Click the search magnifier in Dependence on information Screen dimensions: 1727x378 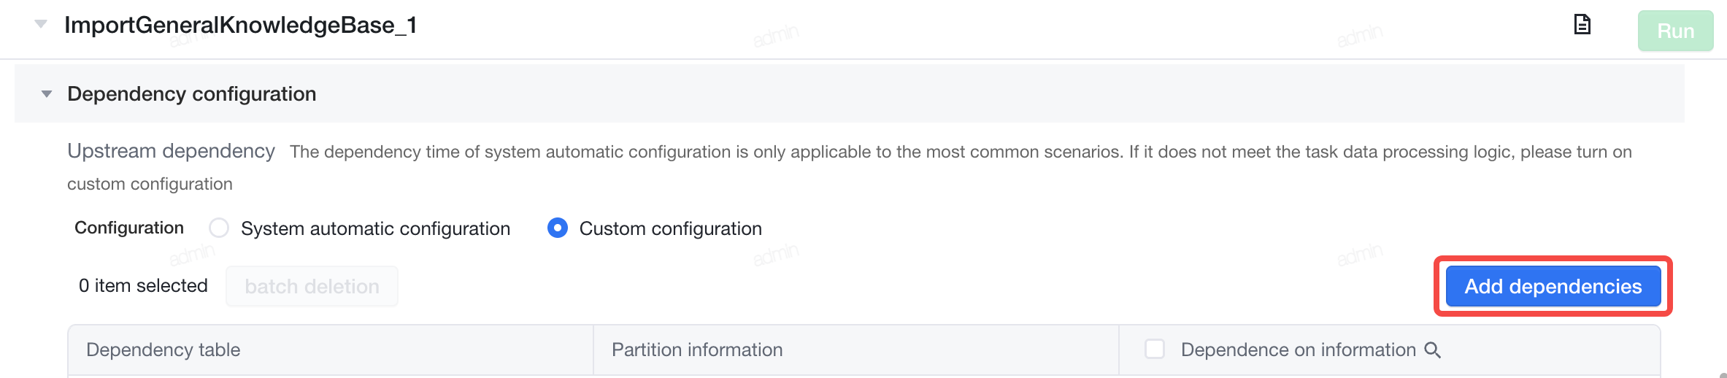(1432, 350)
